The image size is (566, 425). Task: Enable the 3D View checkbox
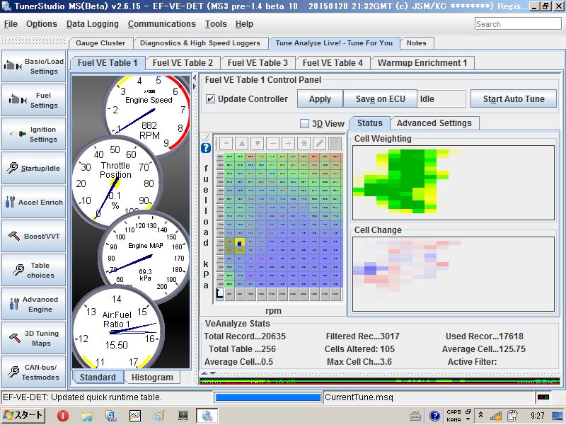(305, 123)
